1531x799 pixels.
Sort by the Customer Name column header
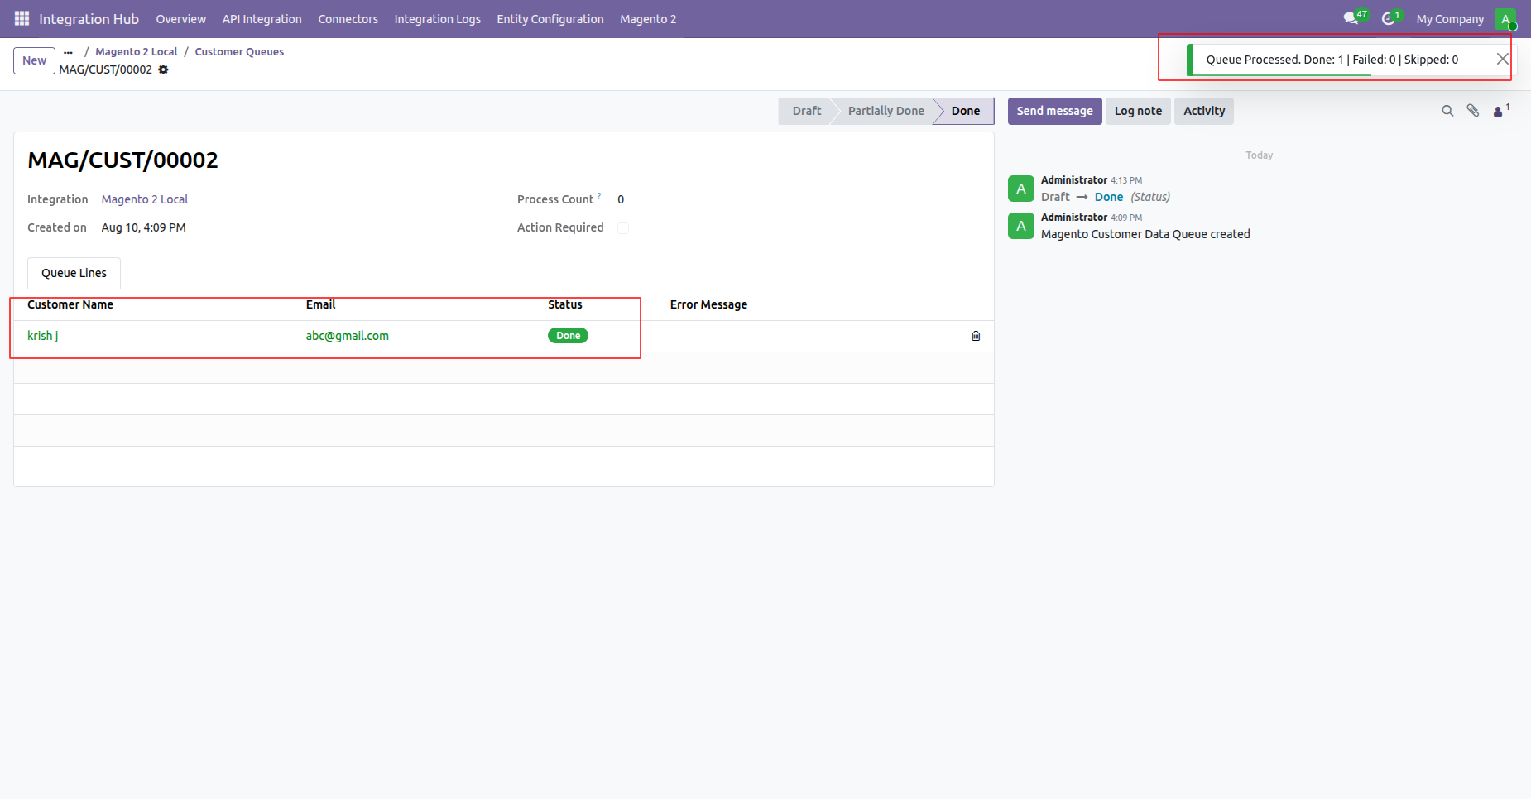coord(70,304)
